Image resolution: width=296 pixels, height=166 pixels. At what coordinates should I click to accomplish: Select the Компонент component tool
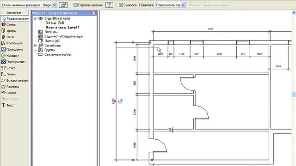pyautogui.click(x=12, y=43)
